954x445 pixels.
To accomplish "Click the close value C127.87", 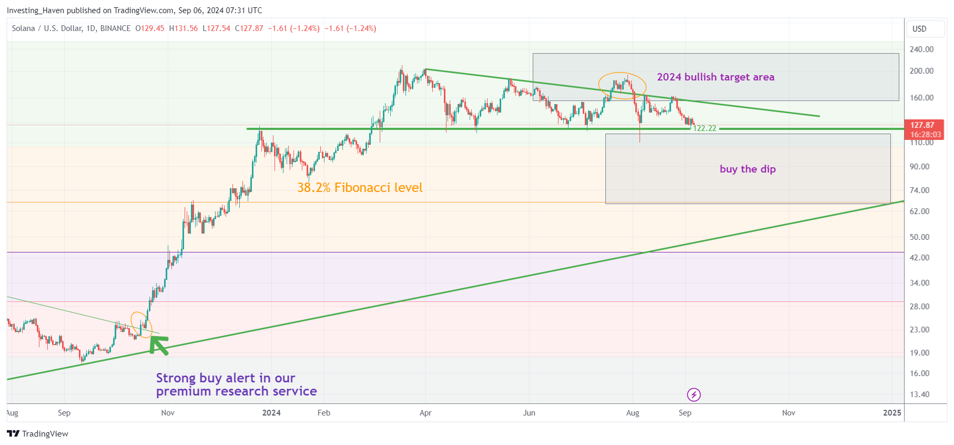I will (249, 28).
